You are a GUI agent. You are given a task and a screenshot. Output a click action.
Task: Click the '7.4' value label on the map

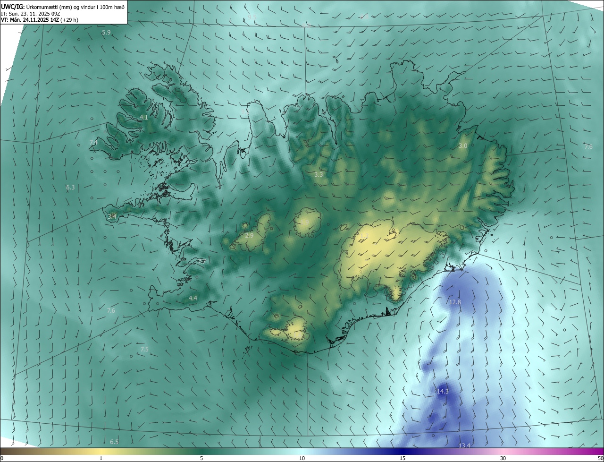coord(93,142)
